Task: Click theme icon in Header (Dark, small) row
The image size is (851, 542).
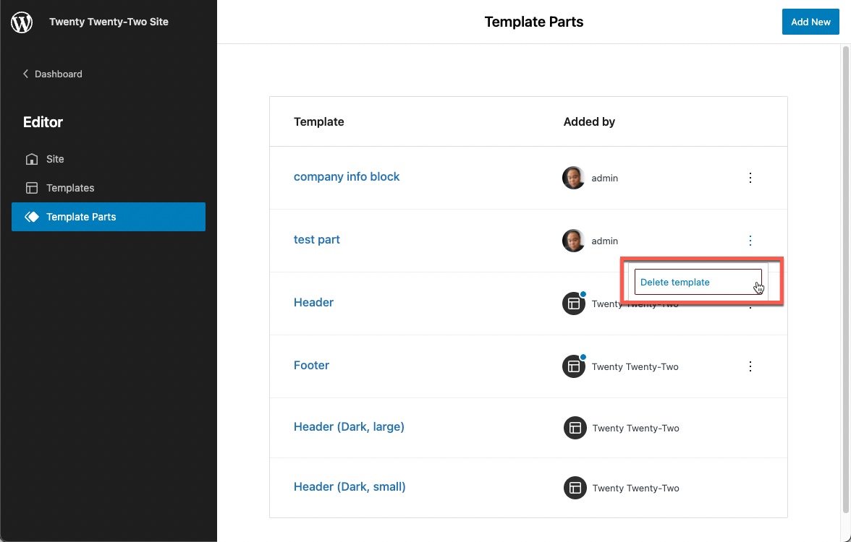Action: point(575,488)
